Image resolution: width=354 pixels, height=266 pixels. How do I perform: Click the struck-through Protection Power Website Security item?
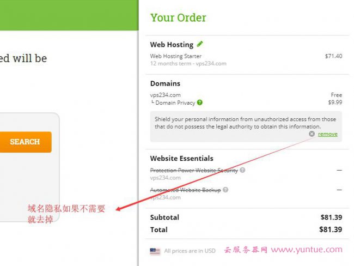[194, 170]
